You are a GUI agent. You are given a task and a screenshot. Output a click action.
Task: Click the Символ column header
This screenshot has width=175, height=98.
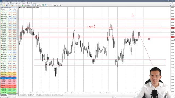click(3, 9)
